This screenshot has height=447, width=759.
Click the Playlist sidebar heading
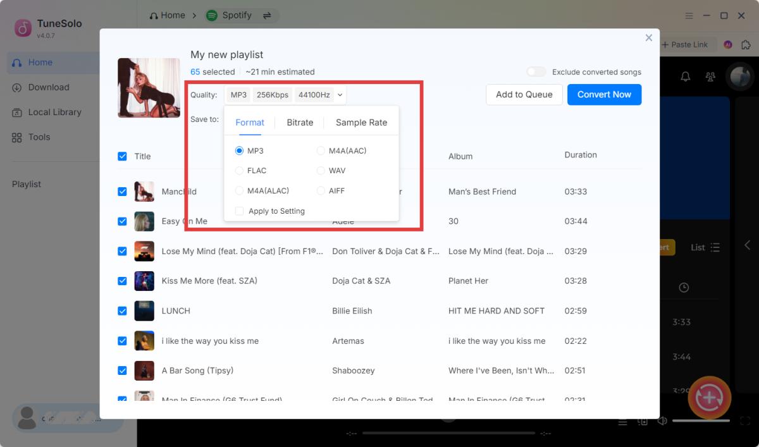tap(27, 184)
